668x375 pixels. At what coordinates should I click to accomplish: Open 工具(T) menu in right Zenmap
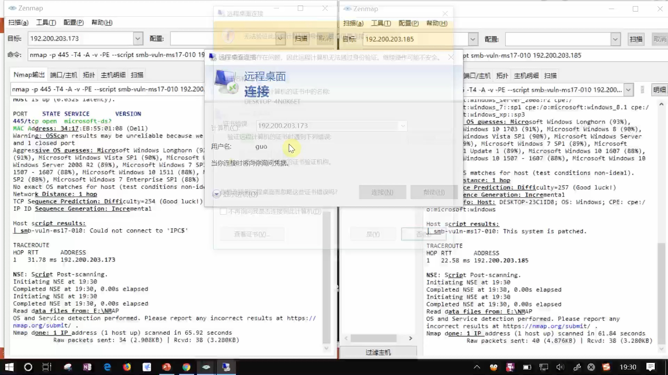[x=381, y=23]
